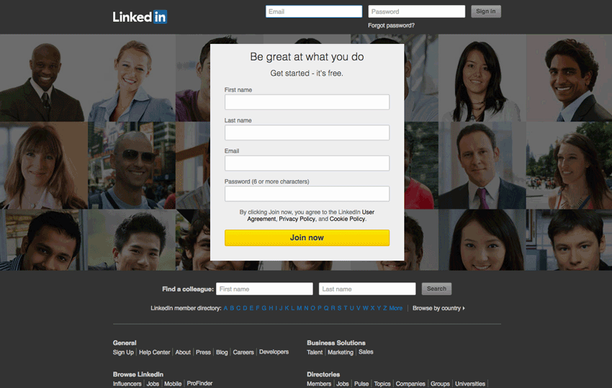This screenshot has width=612, height=388.
Task: Select the Last name signup field
Action: click(307, 132)
